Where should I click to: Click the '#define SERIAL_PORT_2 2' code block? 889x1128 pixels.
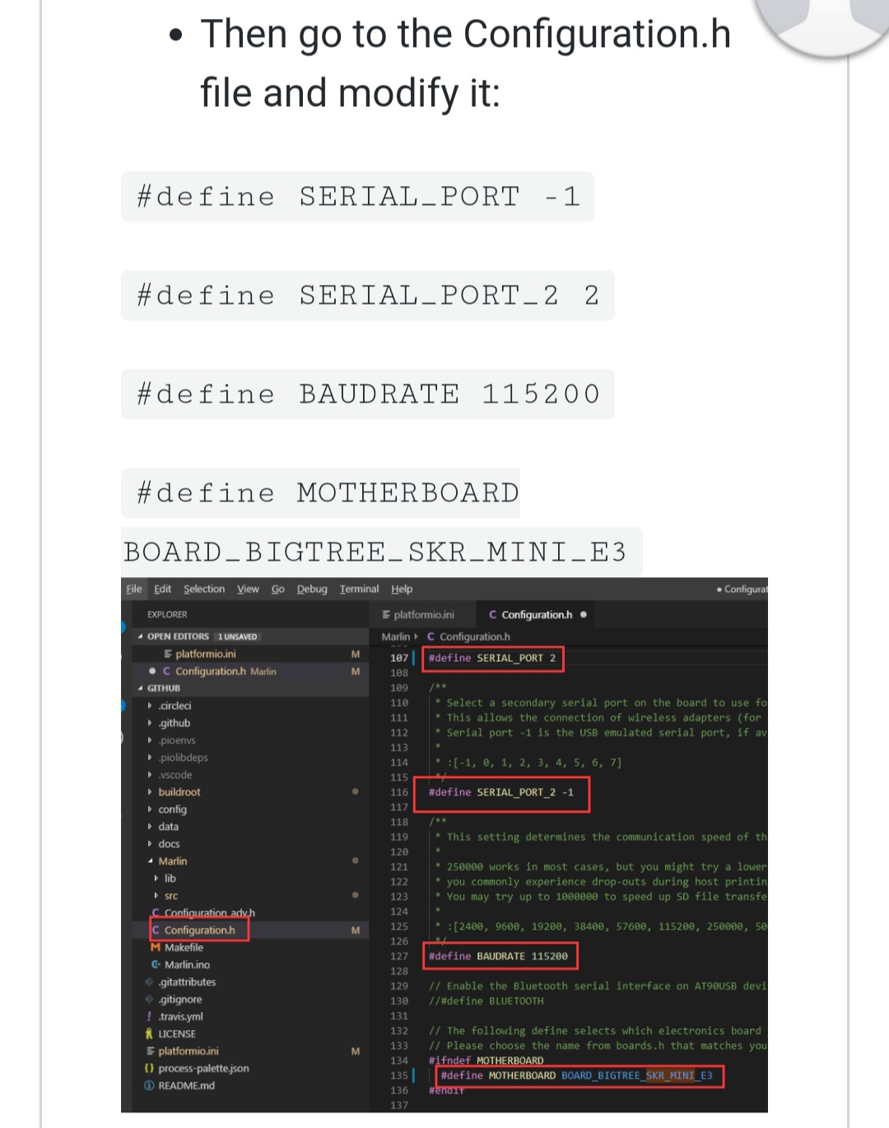point(368,296)
